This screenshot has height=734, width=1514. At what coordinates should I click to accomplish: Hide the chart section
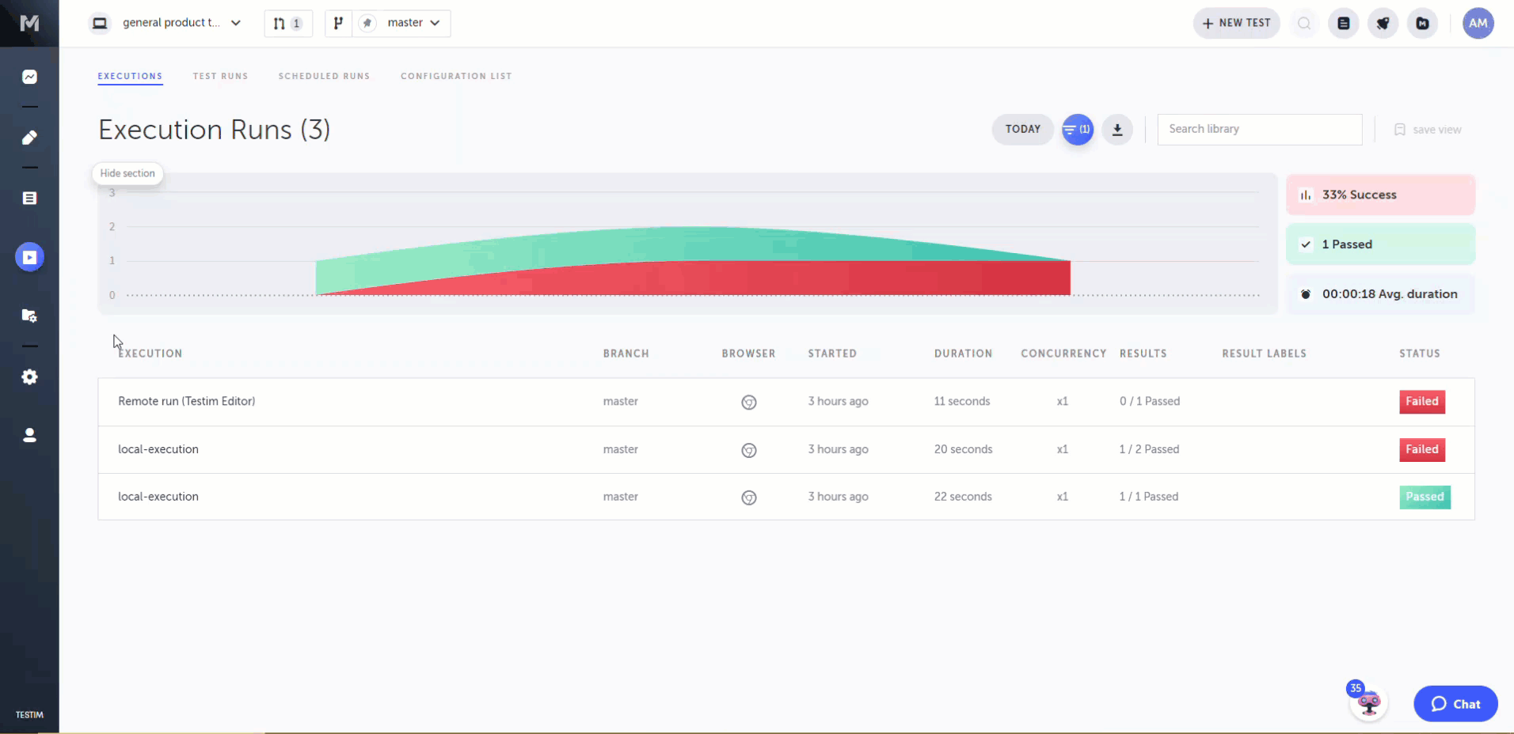[x=127, y=173]
